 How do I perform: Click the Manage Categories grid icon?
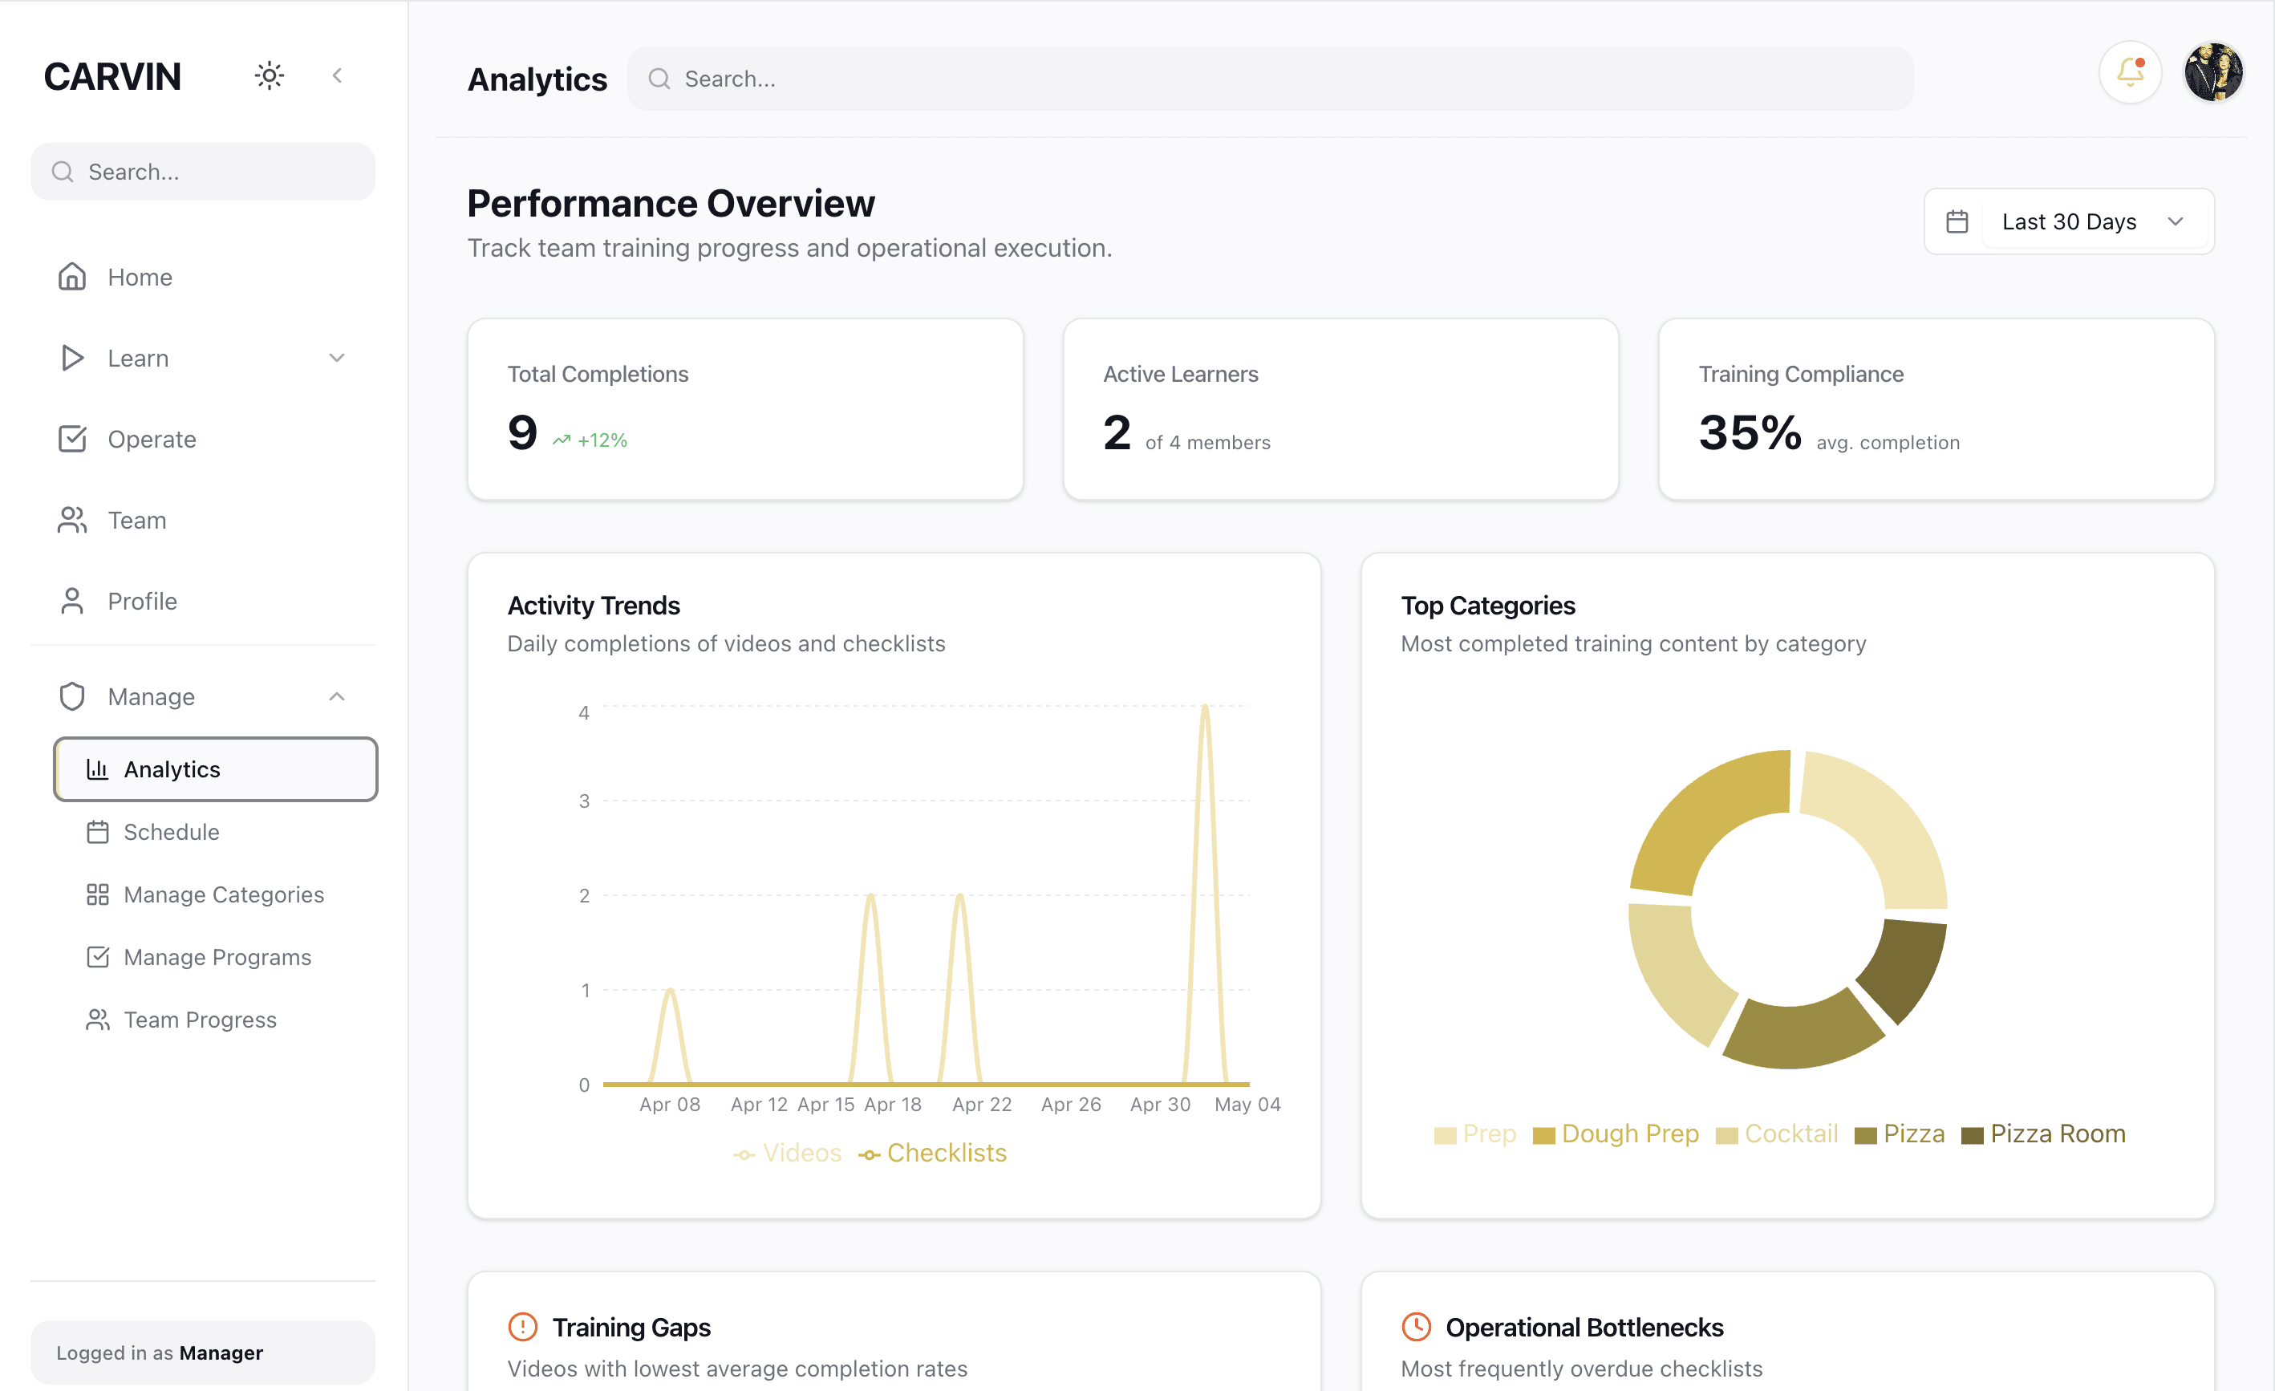[98, 894]
